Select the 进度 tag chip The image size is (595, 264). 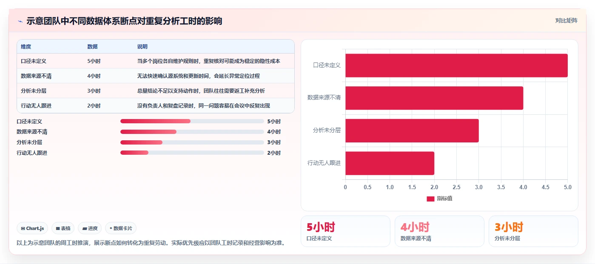[x=90, y=228]
